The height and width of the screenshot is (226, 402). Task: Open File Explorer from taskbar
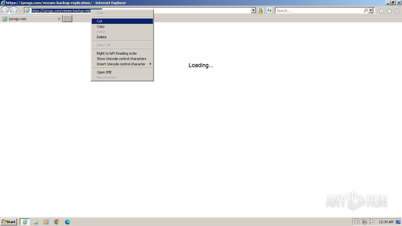pyautogui.click(x=35, y=222)
